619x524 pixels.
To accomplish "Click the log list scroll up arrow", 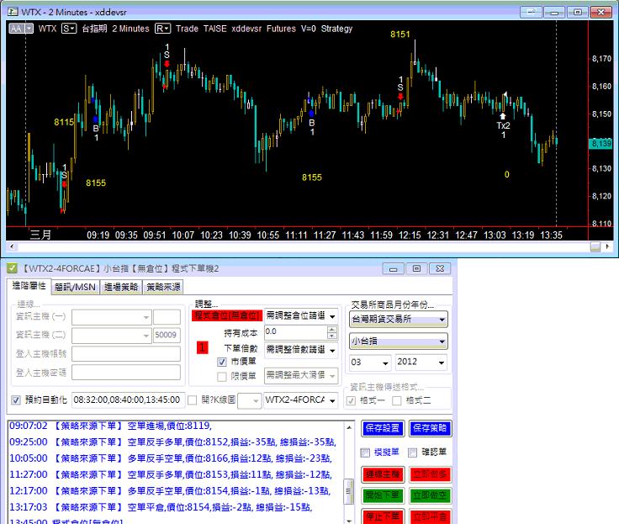I will (x=349, y=427).
